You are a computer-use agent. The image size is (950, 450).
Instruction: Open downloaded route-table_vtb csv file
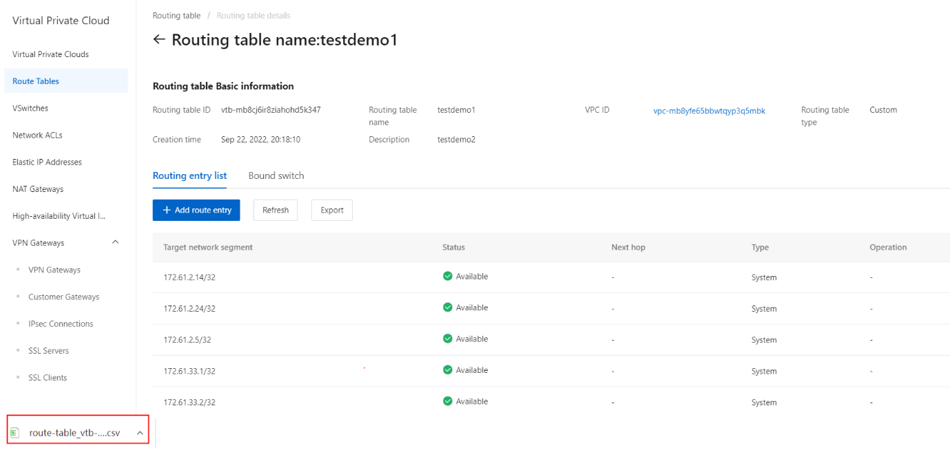(74, 433)
